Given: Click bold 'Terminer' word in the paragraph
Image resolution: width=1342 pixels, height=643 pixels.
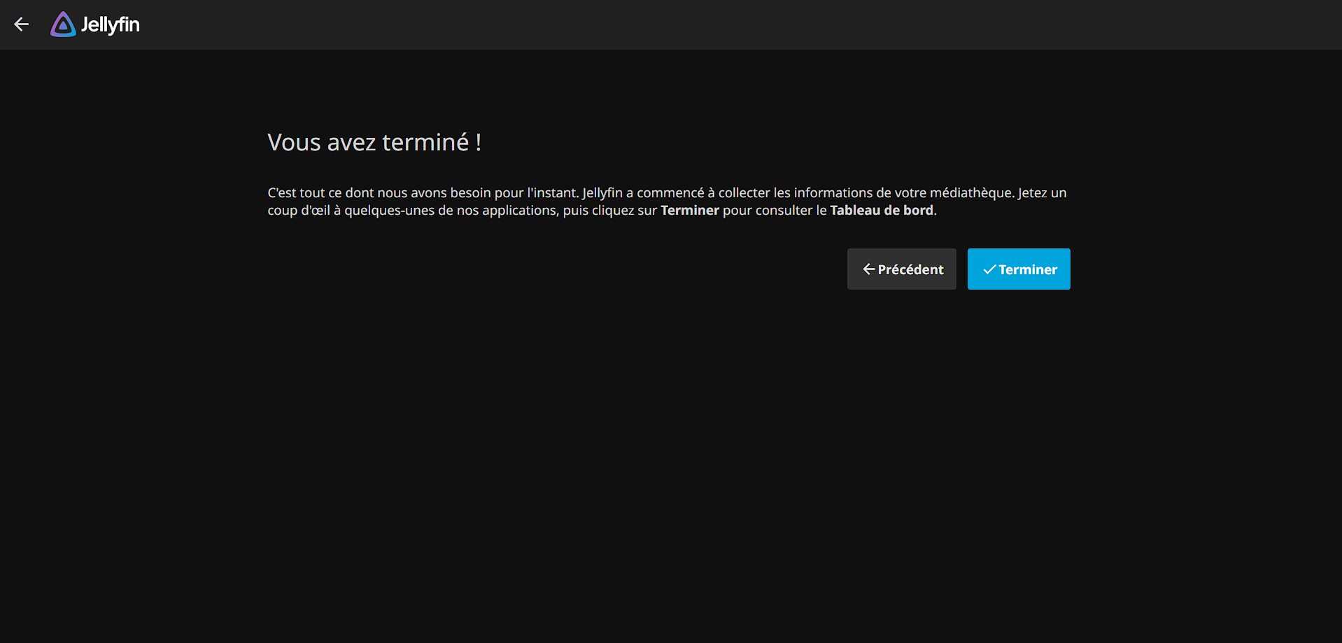Looking at the screenshot, I should (x=689, y=211).
